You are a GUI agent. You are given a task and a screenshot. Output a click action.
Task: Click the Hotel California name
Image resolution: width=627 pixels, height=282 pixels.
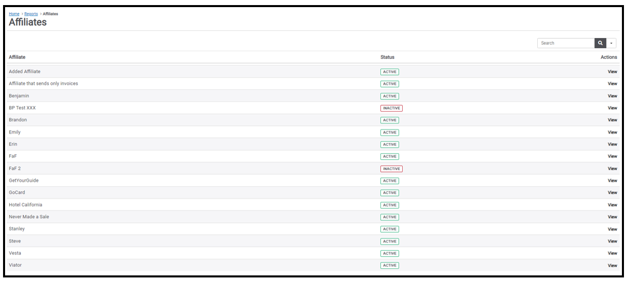pyautogui.click(x=26, y=205)
